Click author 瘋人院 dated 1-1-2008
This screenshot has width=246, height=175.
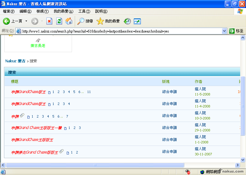pyautogui.click(x=200, y=137)
